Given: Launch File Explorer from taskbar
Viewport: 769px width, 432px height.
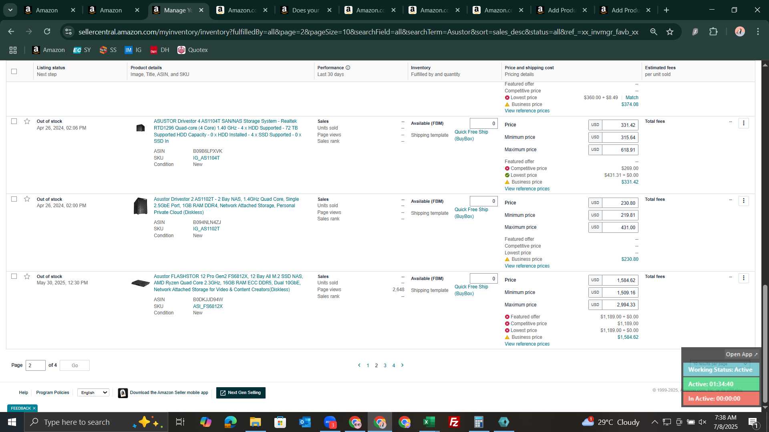Looking at the screenshot, I should click(255, 422).
